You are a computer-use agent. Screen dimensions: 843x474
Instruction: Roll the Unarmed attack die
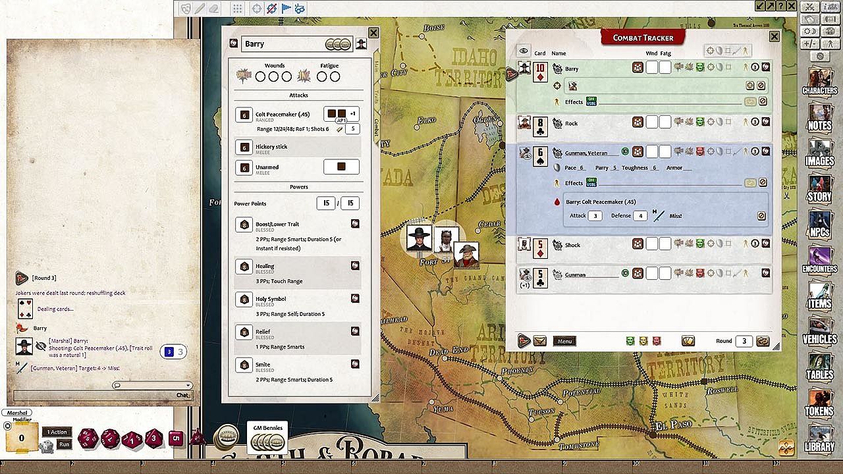[x=244, y=168]
